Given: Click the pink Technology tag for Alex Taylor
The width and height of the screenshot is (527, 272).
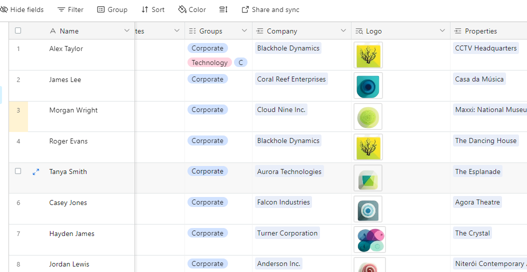Looking at the screenshot, I should point(209,62).
